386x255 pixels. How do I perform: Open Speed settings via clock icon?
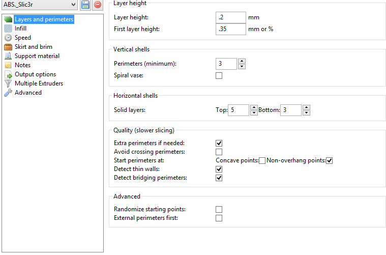tap(8, 38)
